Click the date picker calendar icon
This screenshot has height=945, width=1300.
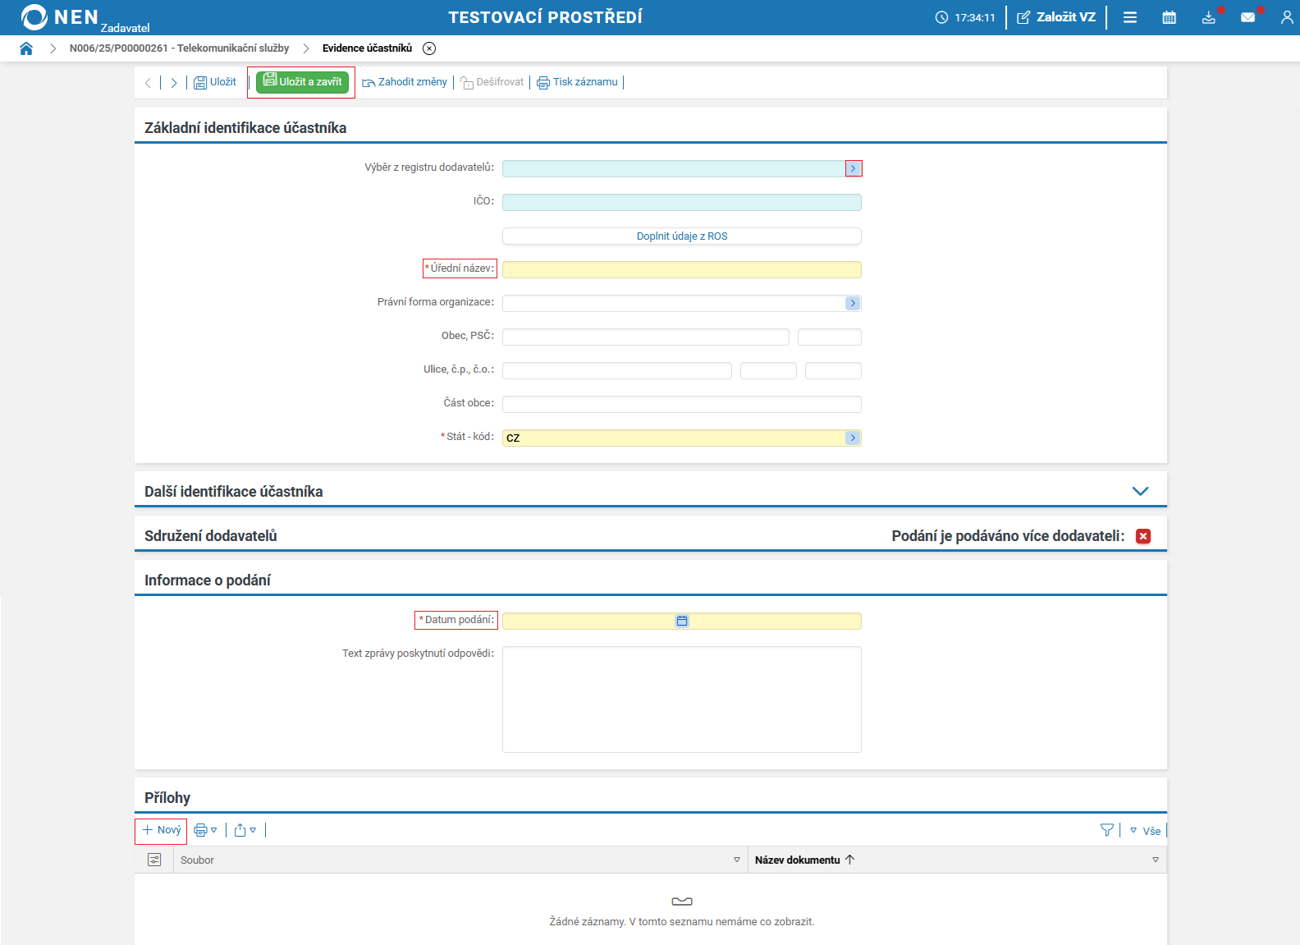point(682,621)
